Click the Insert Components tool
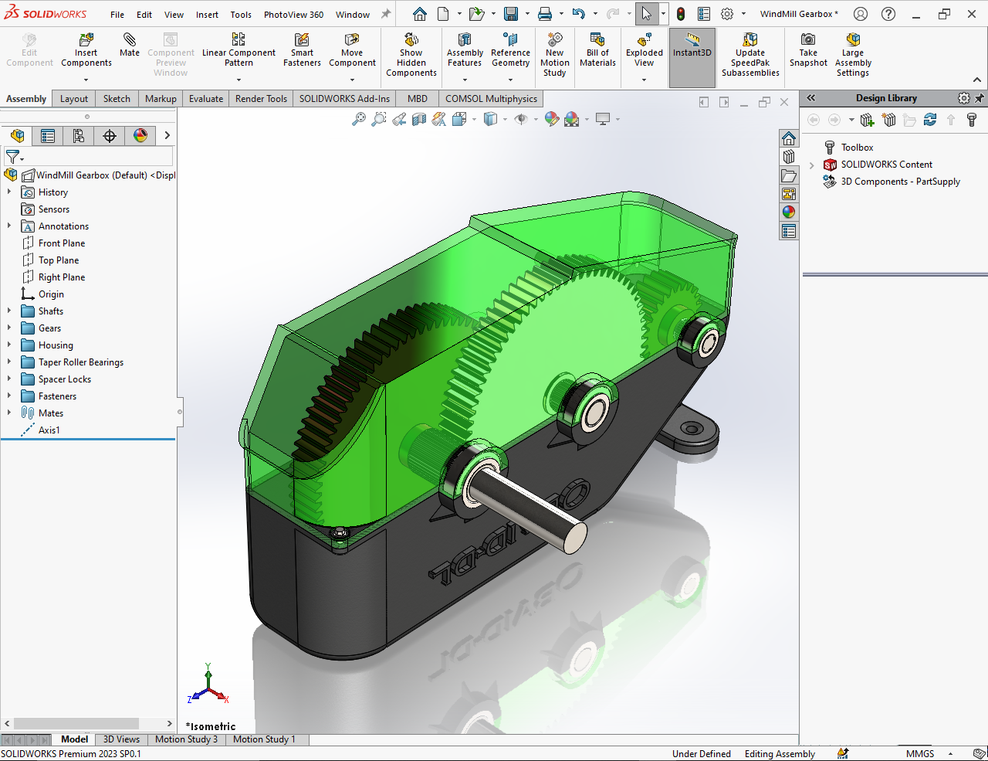 click(x=86, y=50)
